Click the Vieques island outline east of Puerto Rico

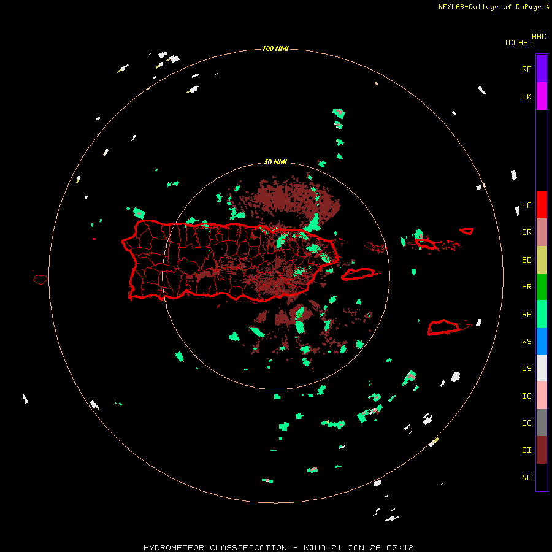tap(358, 274)
